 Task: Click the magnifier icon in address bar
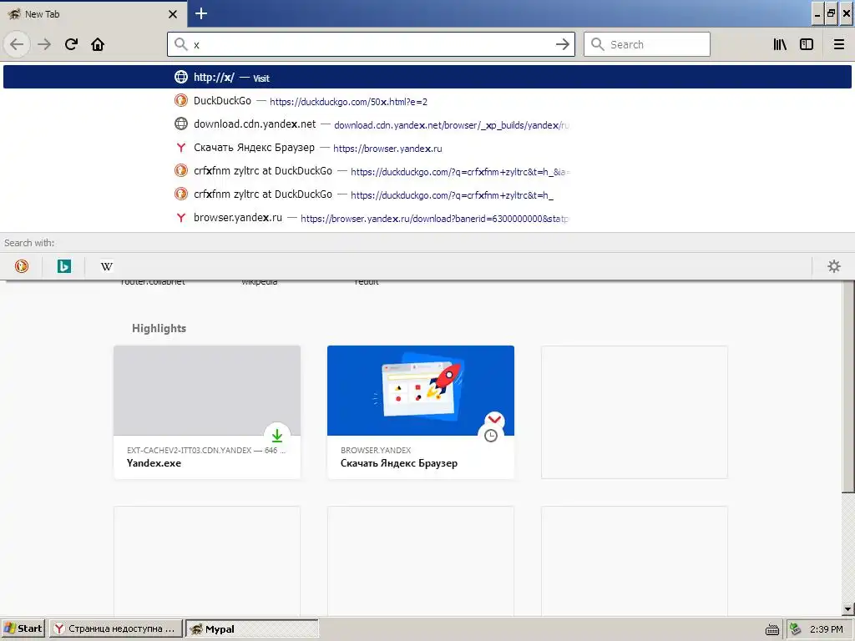tap(181, 44)
